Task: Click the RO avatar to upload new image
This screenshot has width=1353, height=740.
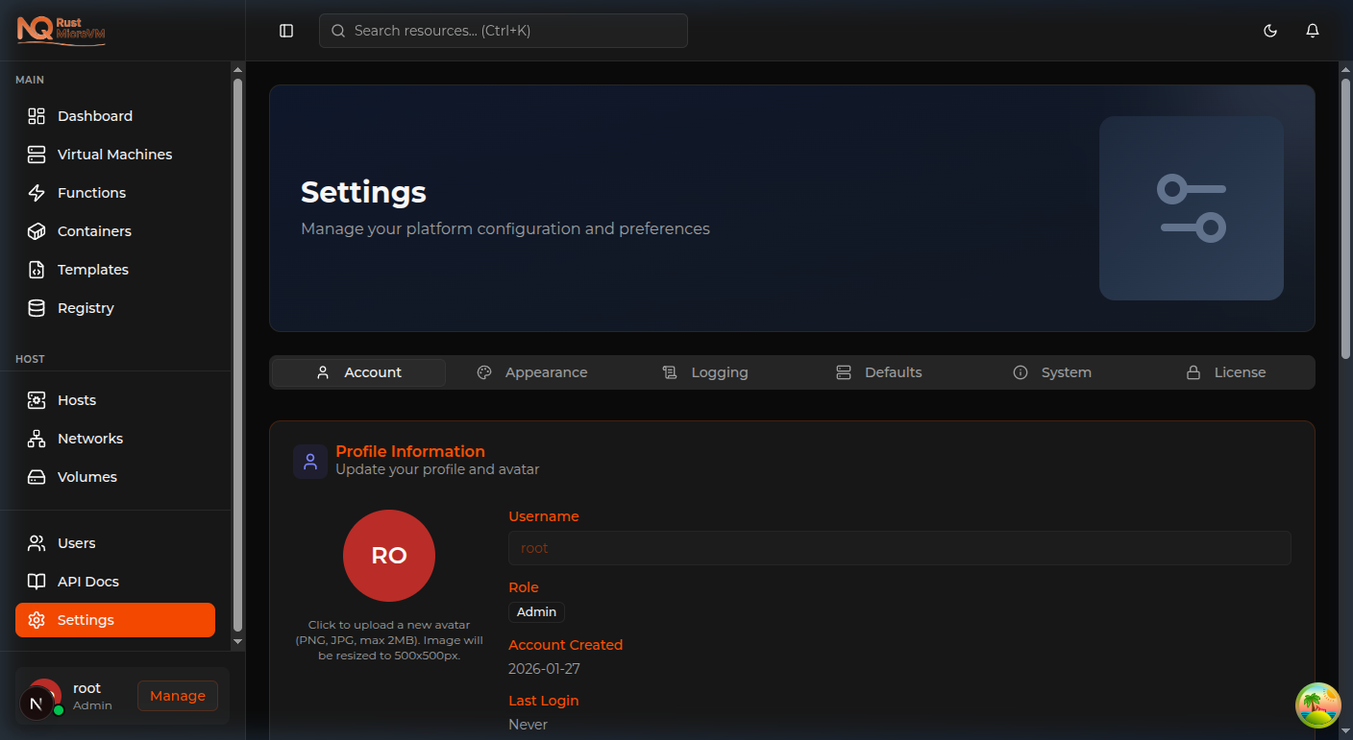Action: tap(388, 555)
